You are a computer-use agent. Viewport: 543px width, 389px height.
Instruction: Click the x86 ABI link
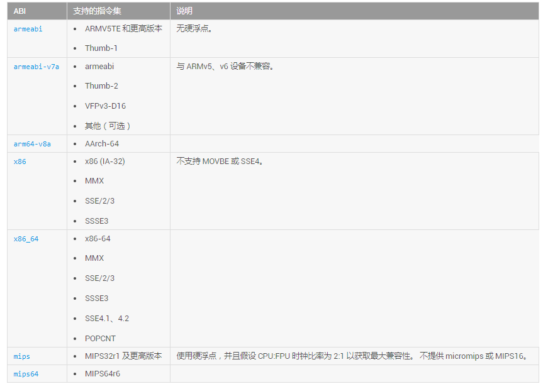pos(20,162)
